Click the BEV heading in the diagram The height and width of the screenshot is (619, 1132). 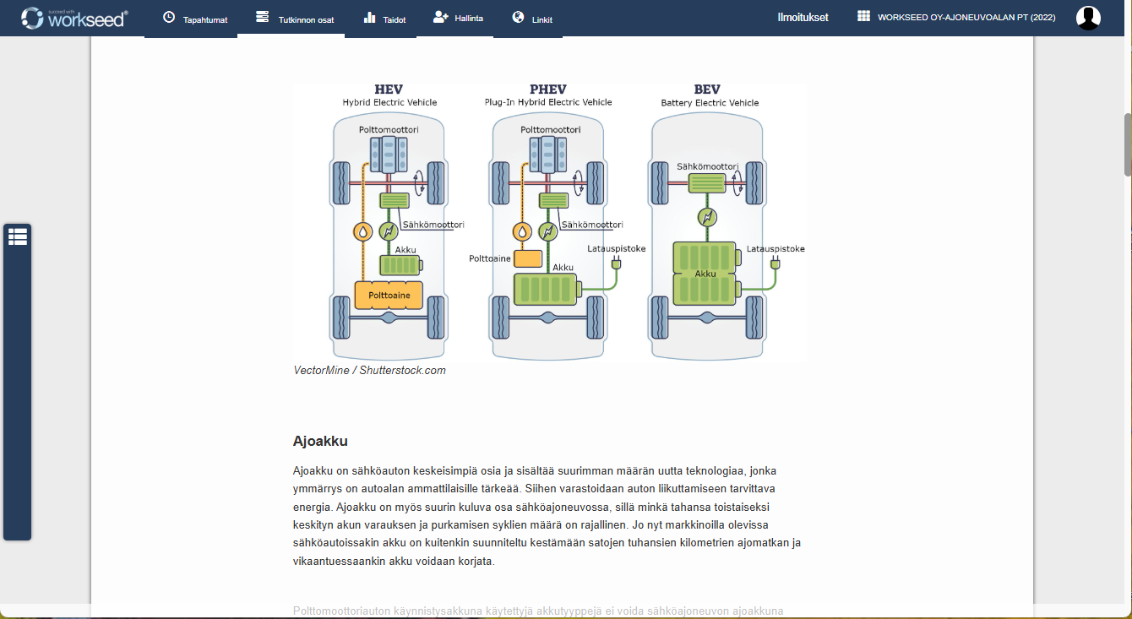707,90
